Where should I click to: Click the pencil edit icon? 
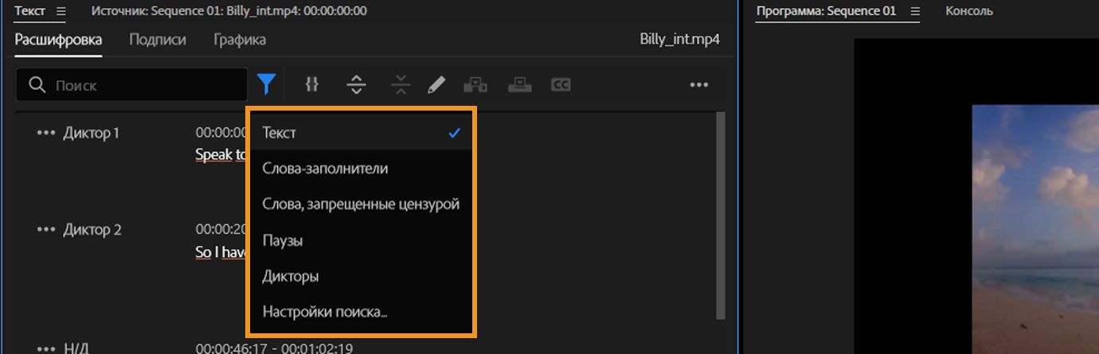coord(436,84)
